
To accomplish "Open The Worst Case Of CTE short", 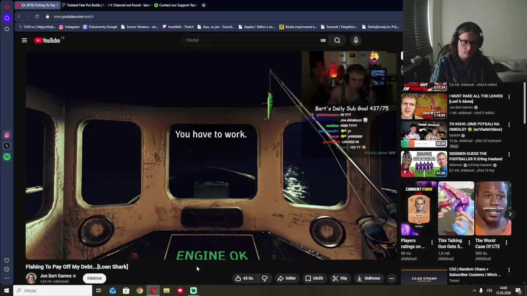I will coord(493,208).
